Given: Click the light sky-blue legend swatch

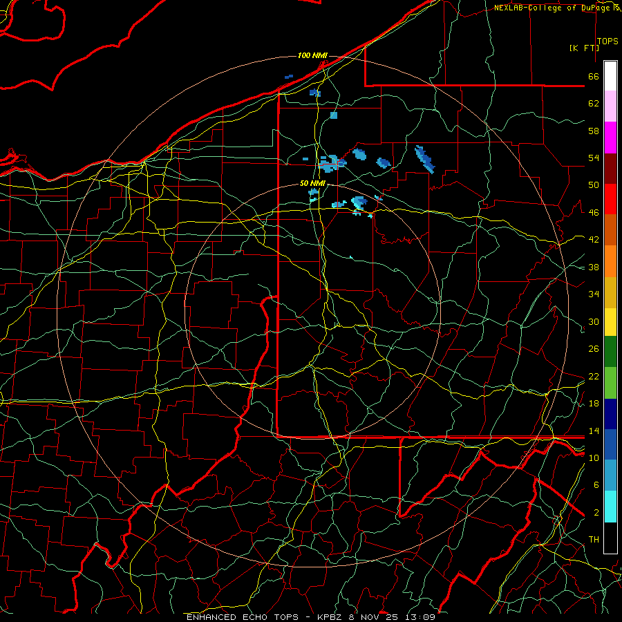Looking at the screenshot, I should [x=610, y=475].
